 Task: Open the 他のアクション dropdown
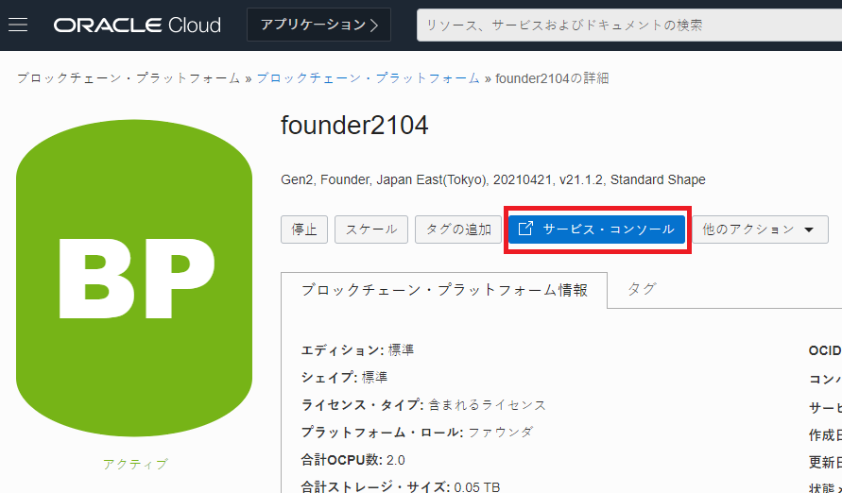(759, 229)
